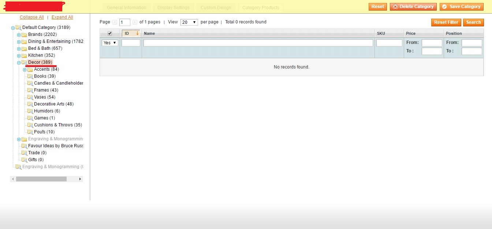Screen dimensions: 492x229
Task: Expand the Kitchen category node
Action: (19, 56)
